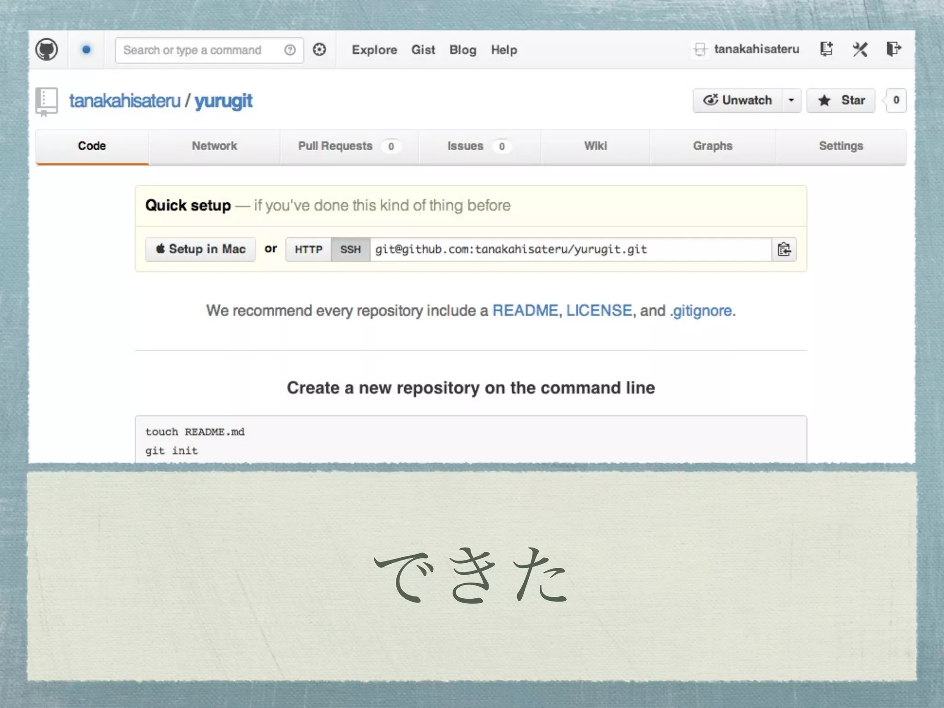Click search help question mark icon
The width and height of the screenshot is (944, 708).
pyautogui.click(x=290, y=50)
